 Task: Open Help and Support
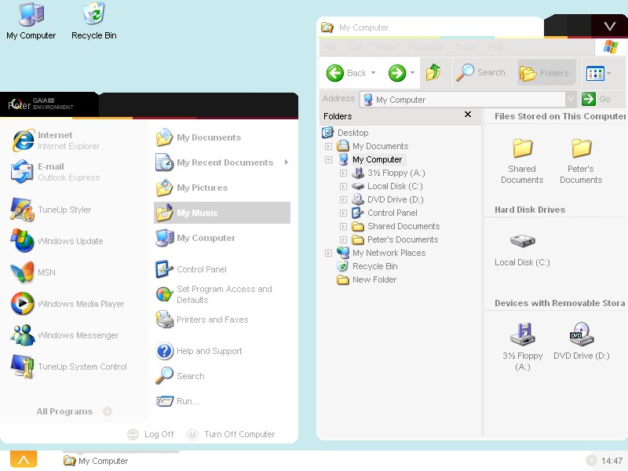(x=199, y=351)
